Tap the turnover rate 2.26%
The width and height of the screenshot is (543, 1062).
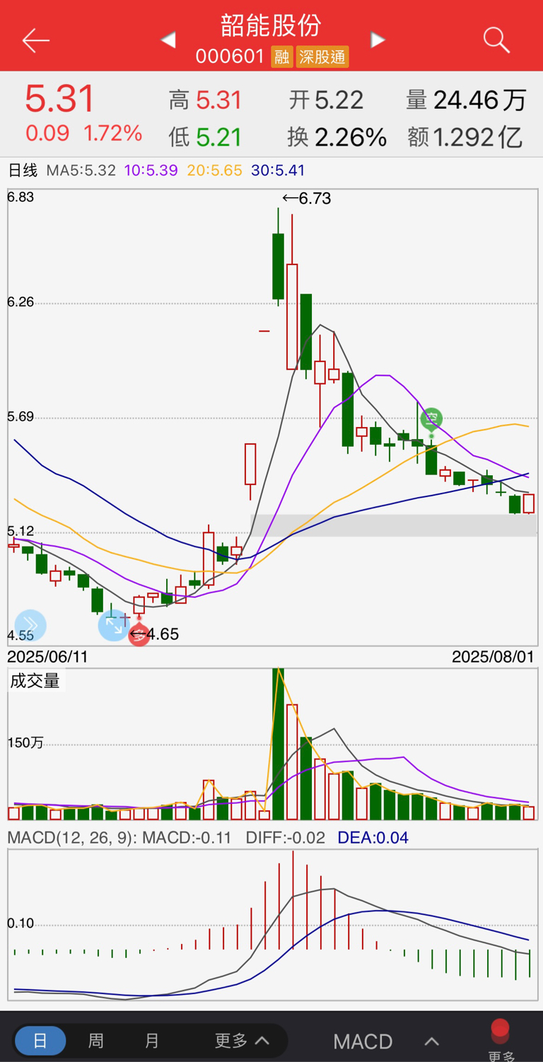pyautogui.click(x=351, y=136)
